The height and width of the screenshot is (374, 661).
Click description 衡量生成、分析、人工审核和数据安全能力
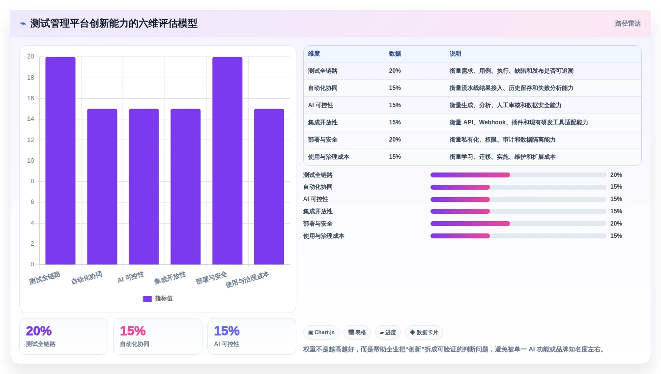pyautogui.click(x=505, y=105)
